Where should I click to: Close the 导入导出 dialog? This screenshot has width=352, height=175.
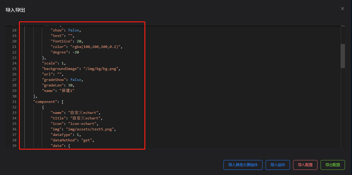(x=343, y=9)
